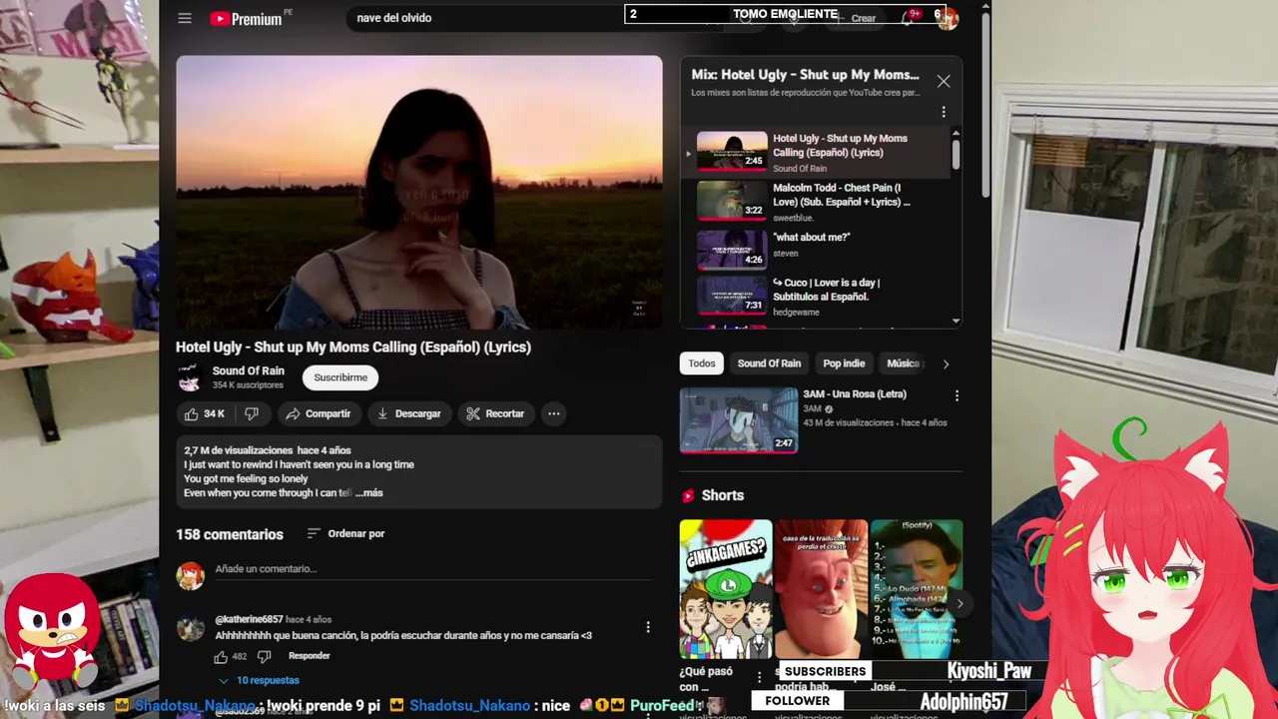
Task: Click the Recortar clip button
Action: click(495, 413)
